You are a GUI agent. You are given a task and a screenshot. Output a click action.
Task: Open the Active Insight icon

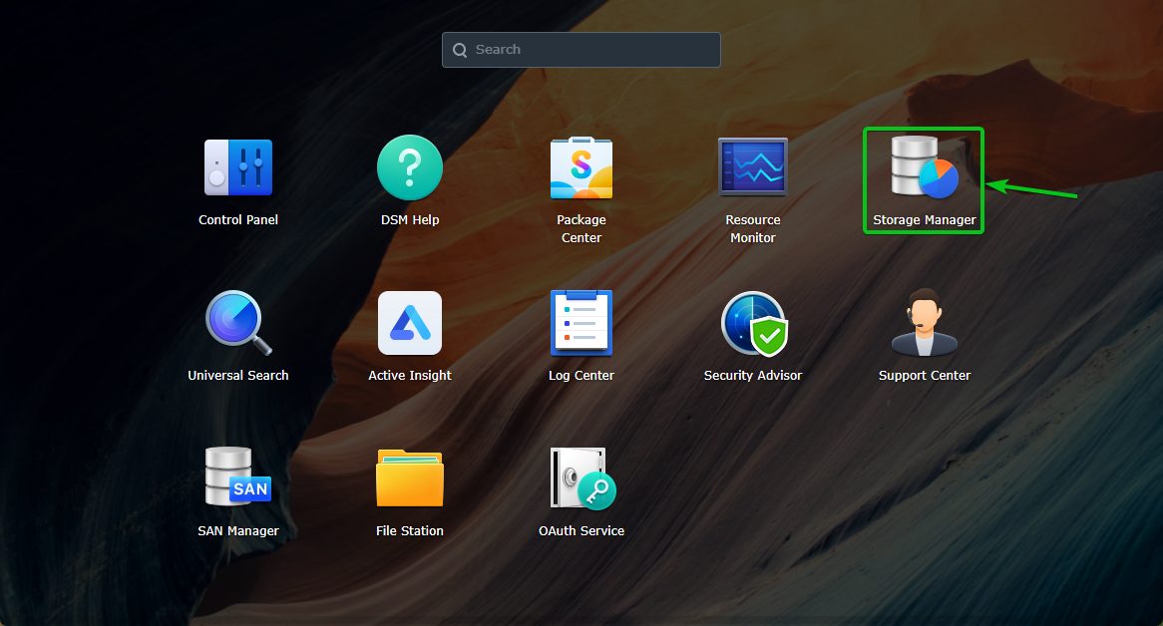[410, 323]
